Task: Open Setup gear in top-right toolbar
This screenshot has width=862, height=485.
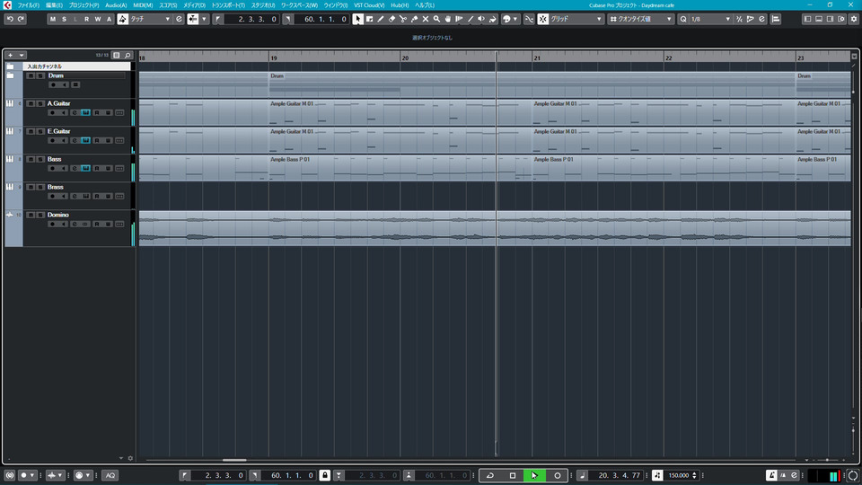Action: point(854,19)
